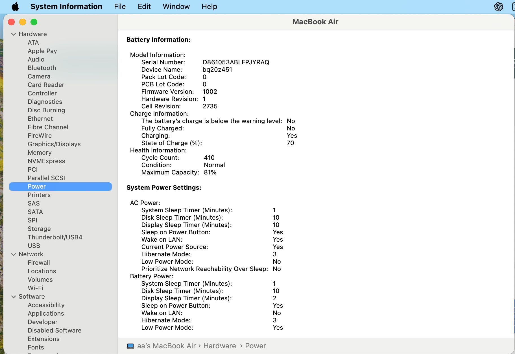Click device name value bq20z451
This screenshot has width=515, height=354.
[x=217, y=69]
